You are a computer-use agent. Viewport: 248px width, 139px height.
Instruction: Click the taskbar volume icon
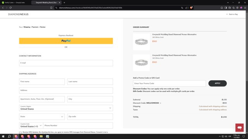[226, 136]
